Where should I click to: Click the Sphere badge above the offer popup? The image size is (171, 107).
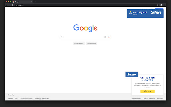[x=131, y=75]
